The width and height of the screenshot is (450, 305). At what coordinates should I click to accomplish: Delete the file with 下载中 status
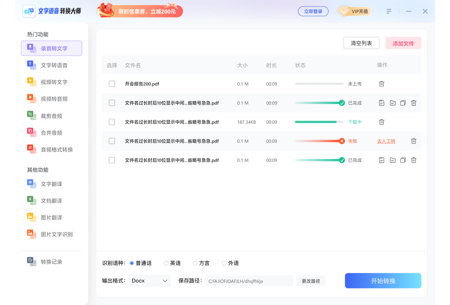(x=382, y=122)
